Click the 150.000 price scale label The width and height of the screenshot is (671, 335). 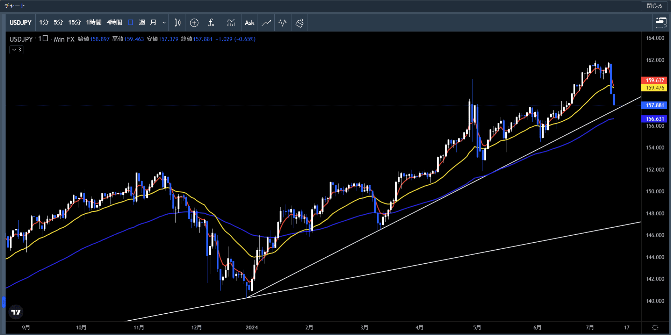click(655, 191)
